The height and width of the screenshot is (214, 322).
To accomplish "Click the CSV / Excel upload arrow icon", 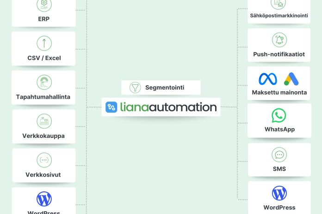I will pos(44,43).
